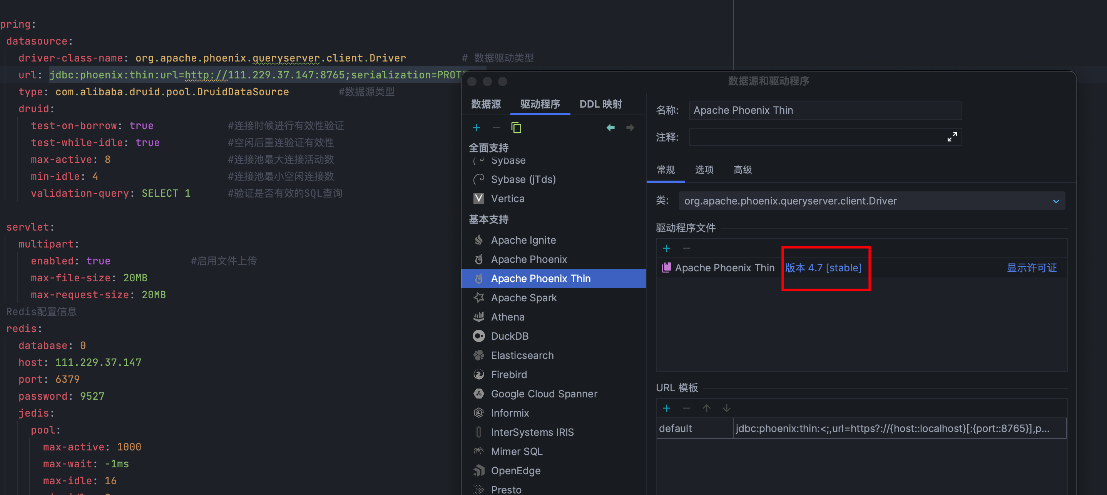This screenshot has height=495, width=1107.
Task: Add a new driver with plus icon
Action: [476, 128]
